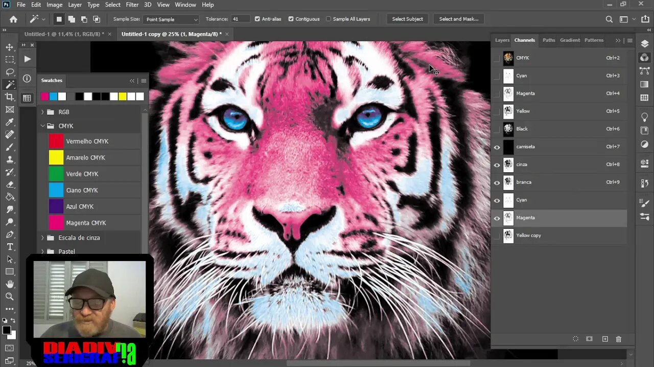654x367 pixels.
Task: Hide the cinza channel visibility
Action: 497,165
